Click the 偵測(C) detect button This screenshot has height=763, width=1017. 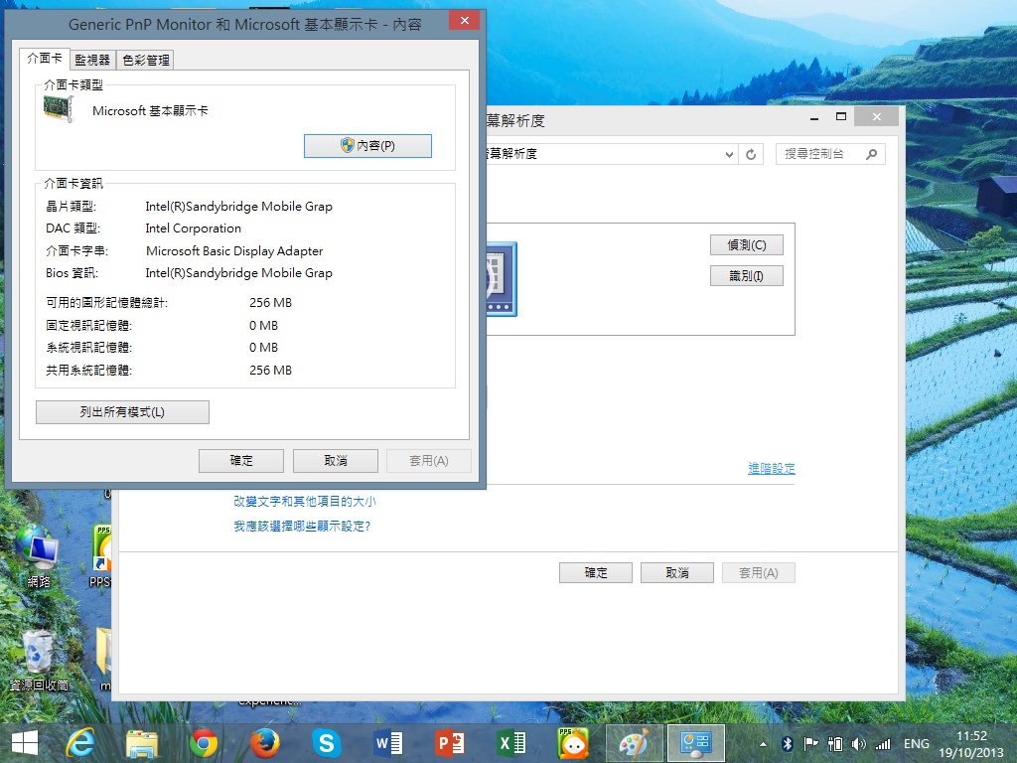coord(747,245)
